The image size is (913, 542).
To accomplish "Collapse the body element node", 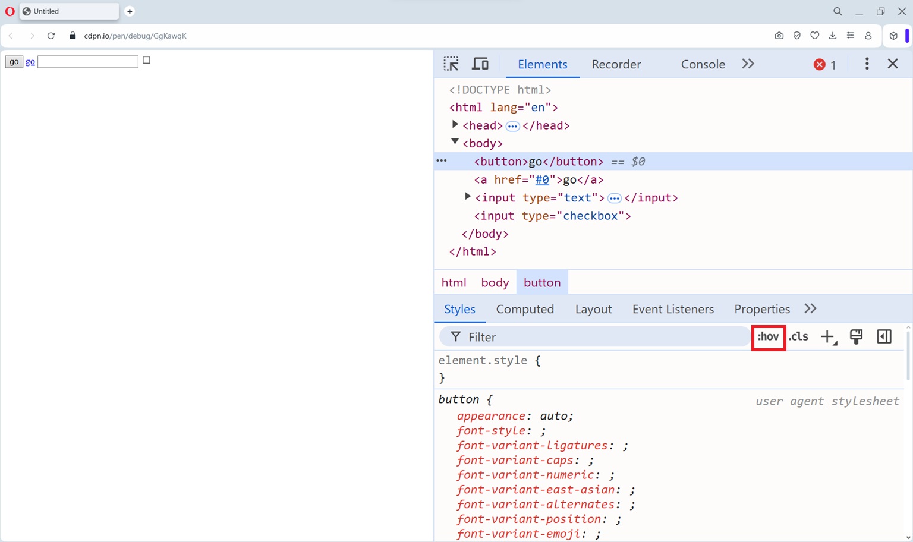I will coord(455,142).
